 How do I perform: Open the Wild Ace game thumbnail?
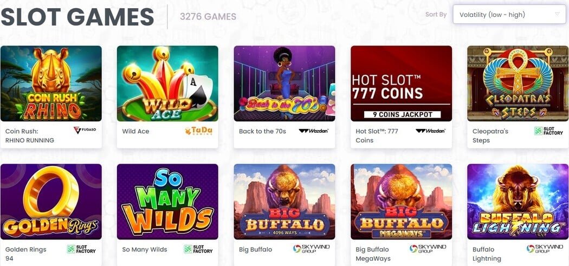point(167,83)
